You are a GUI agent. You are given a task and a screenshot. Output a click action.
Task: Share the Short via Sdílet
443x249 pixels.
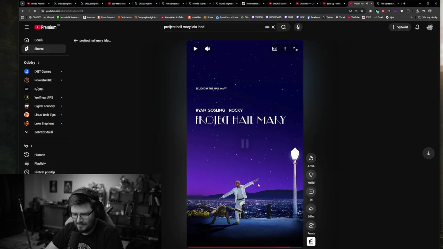(x=311, y=209)
